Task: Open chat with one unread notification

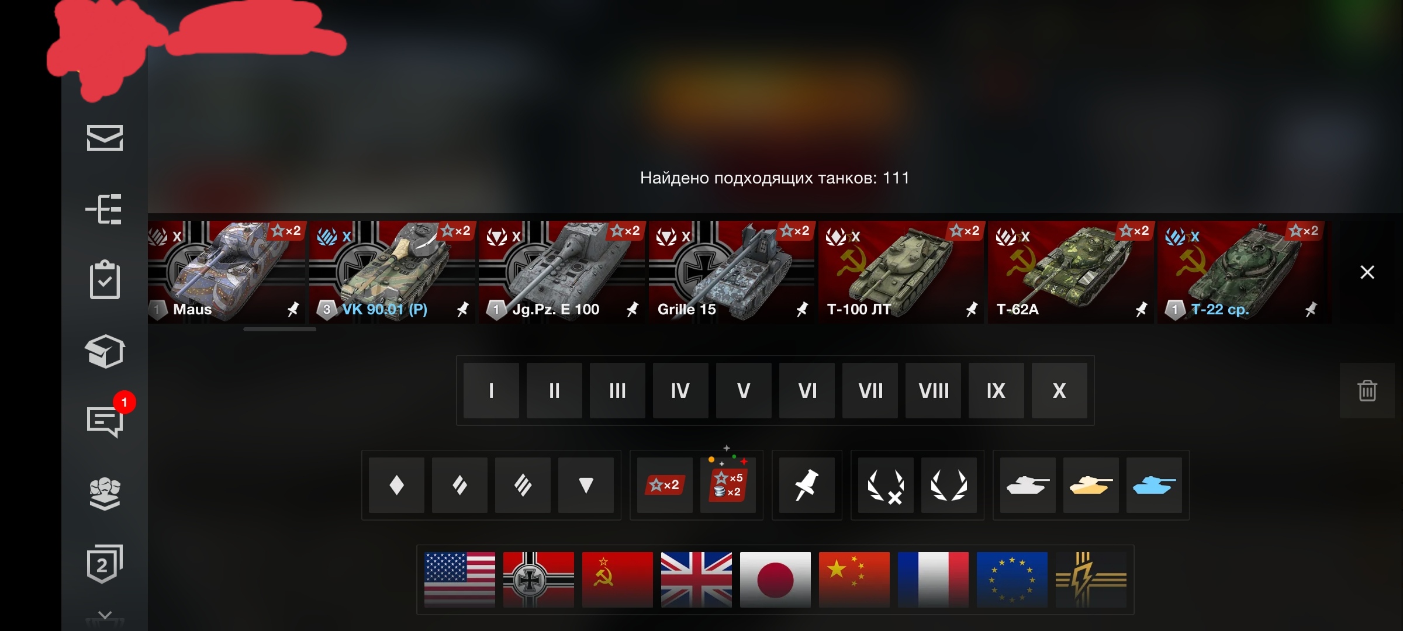Action: click(105, 421)
